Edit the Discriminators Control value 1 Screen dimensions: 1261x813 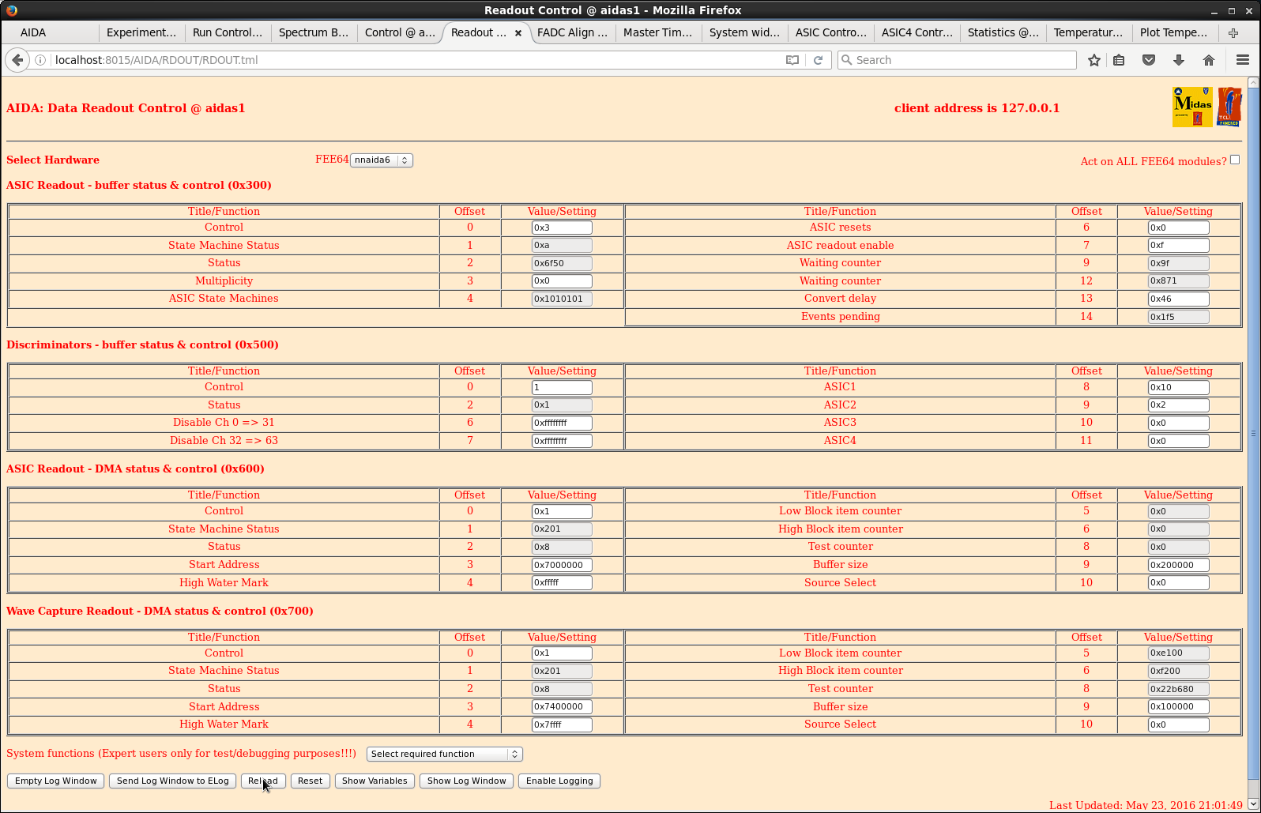pos(562,387)
